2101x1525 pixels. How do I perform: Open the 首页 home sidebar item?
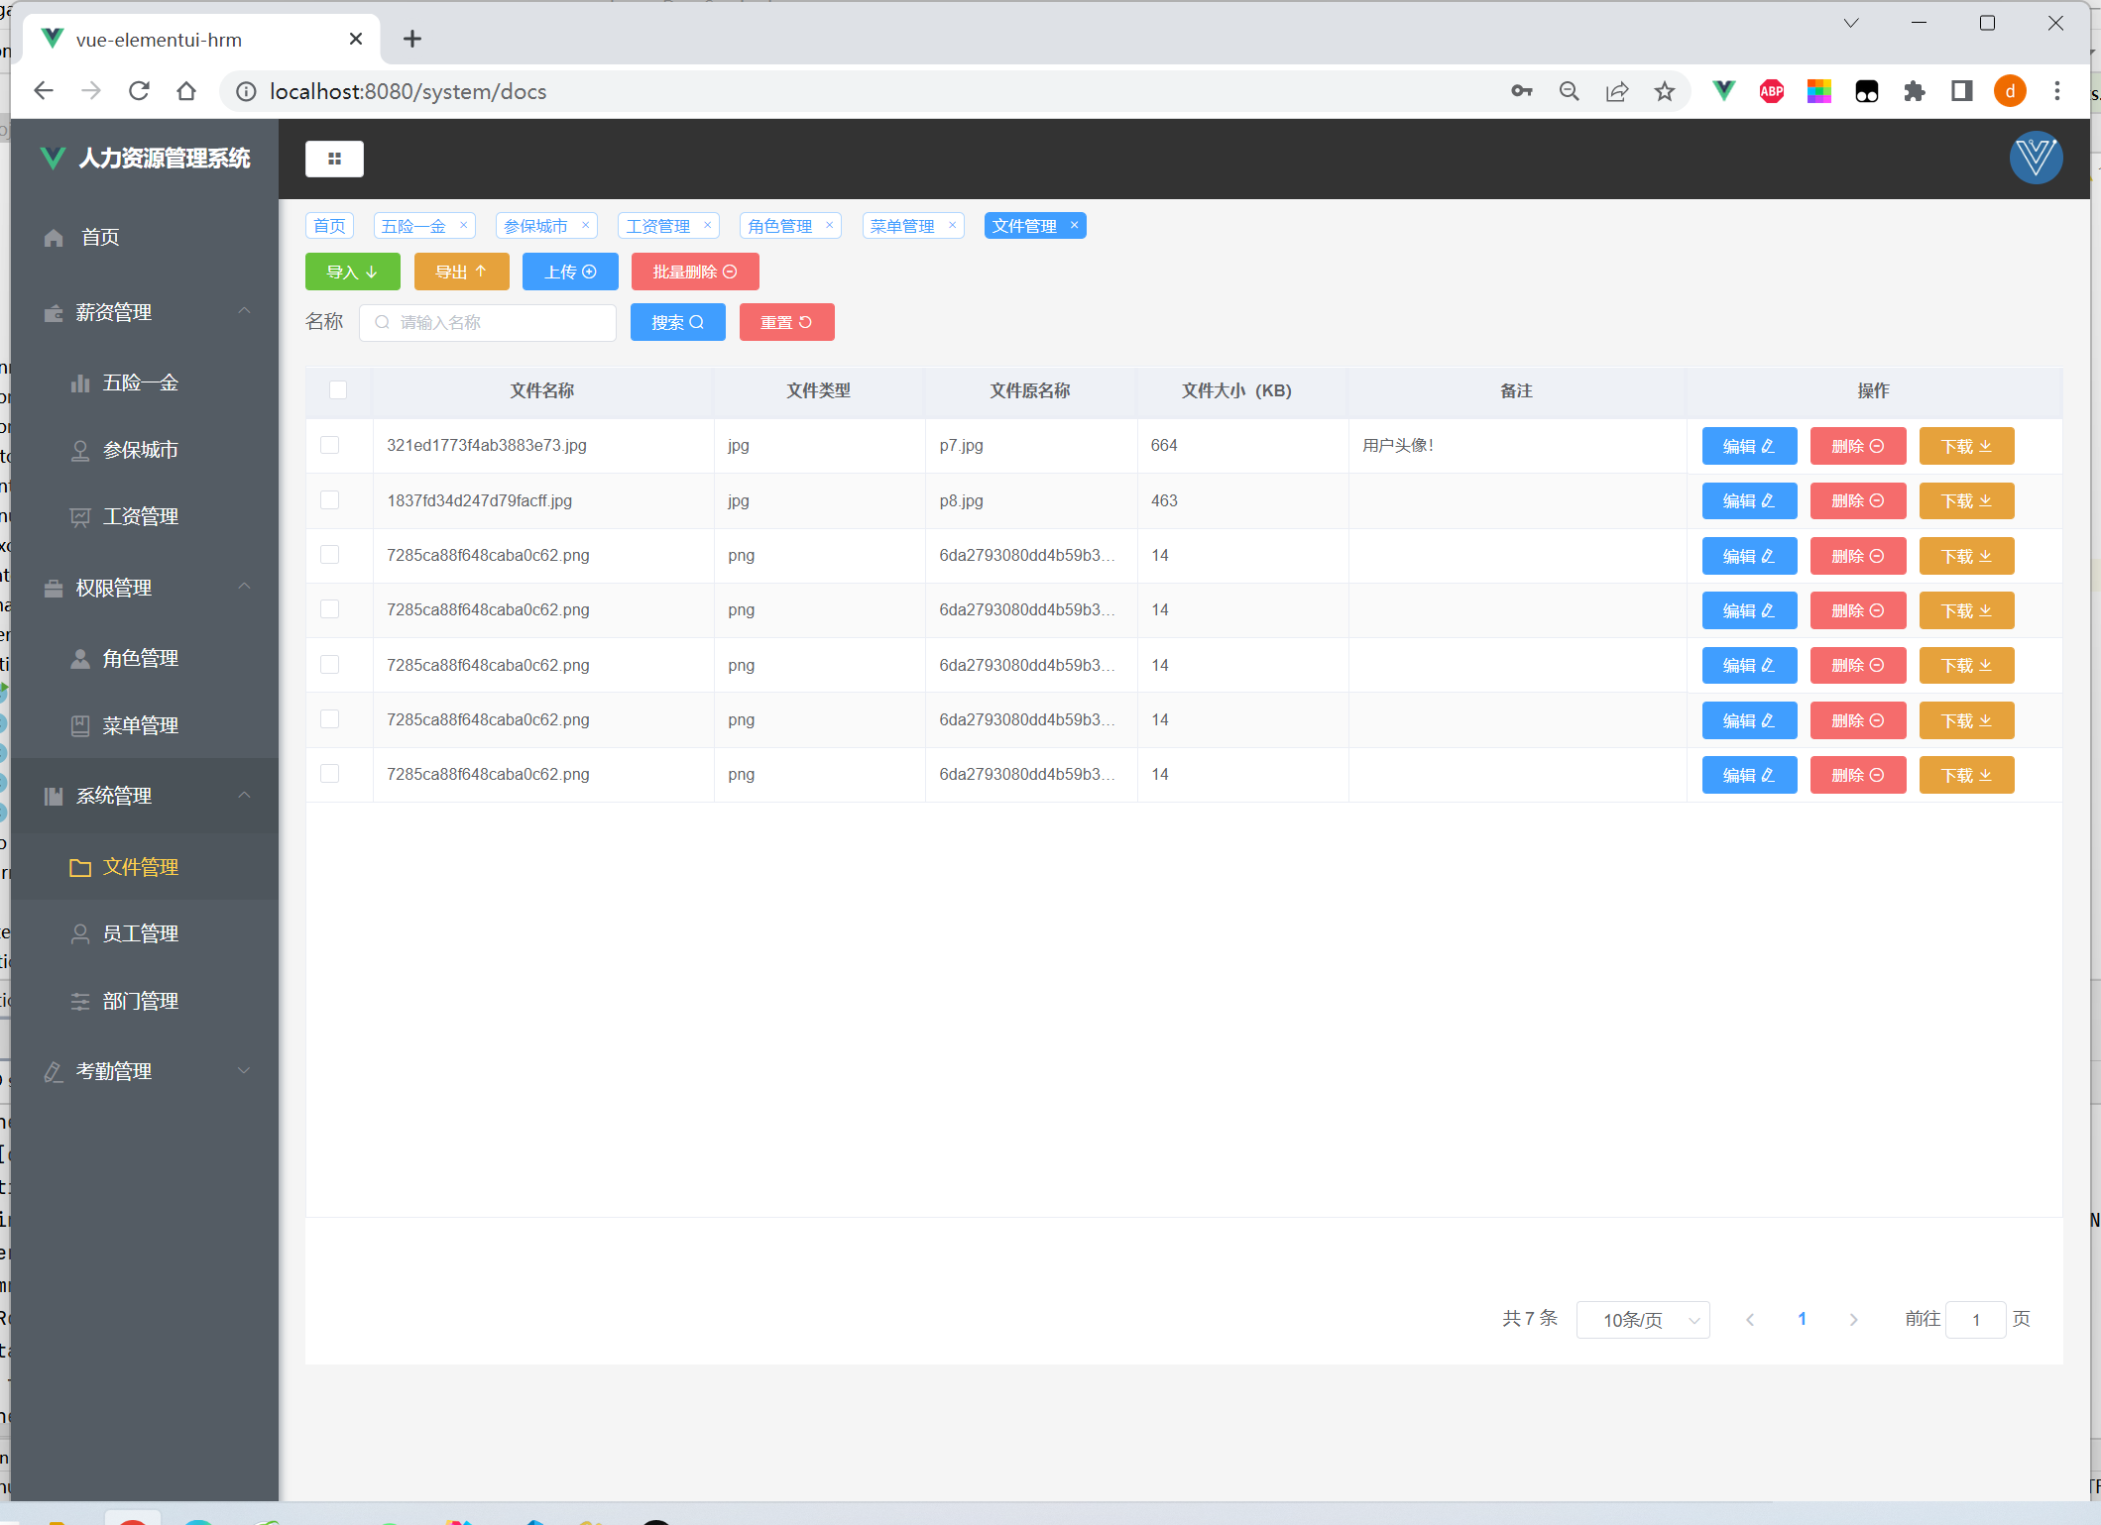pos(99,238)
